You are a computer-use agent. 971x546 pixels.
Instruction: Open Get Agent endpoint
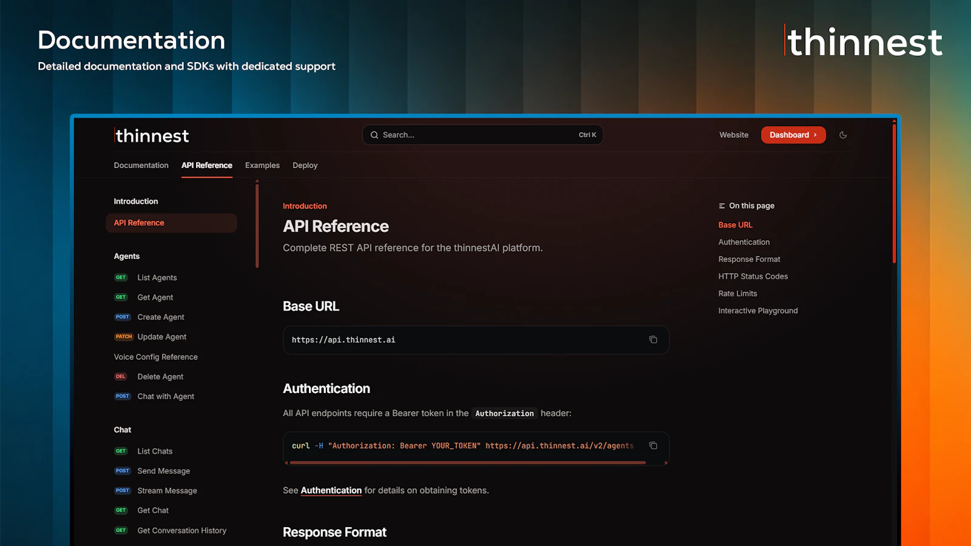155,297
